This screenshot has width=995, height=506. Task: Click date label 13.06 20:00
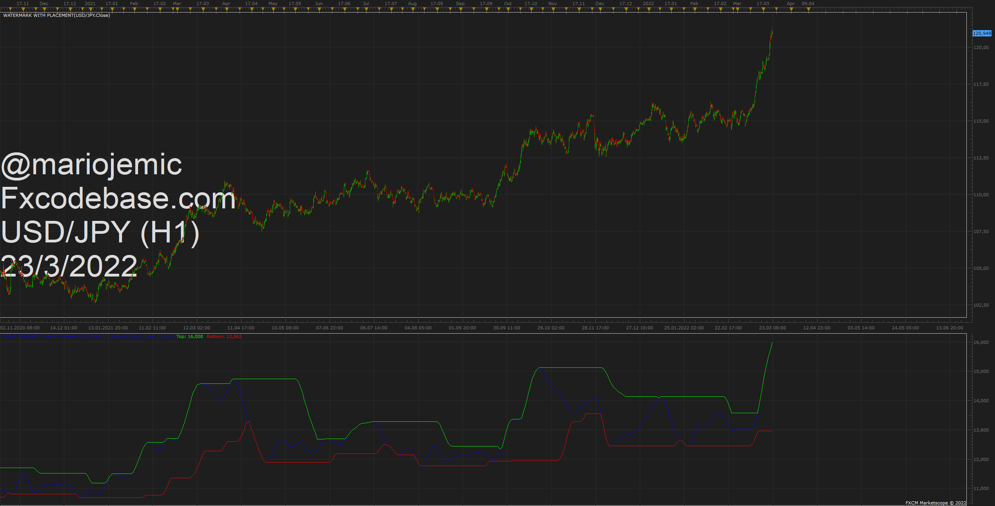pos(950,328)
